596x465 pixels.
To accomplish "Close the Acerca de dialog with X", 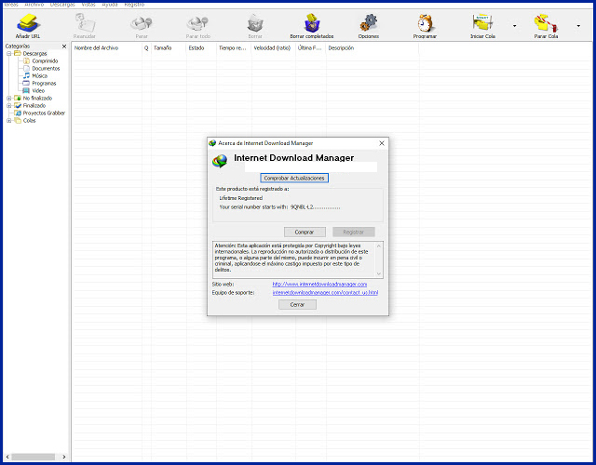I will [x=382, y=143].
